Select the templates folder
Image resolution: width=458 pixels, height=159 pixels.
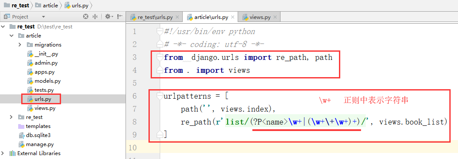tap(38, 126)
